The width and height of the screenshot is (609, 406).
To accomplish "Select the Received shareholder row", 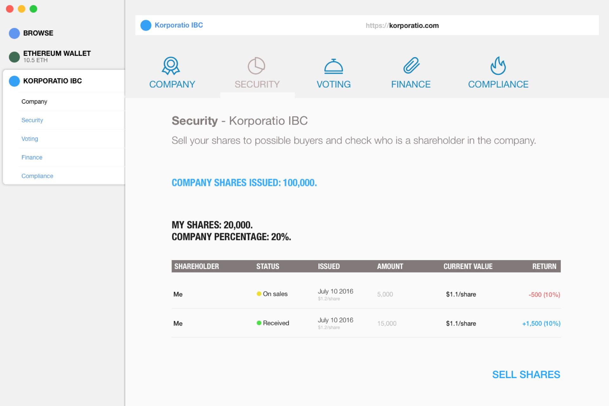I will click(366, 323).
